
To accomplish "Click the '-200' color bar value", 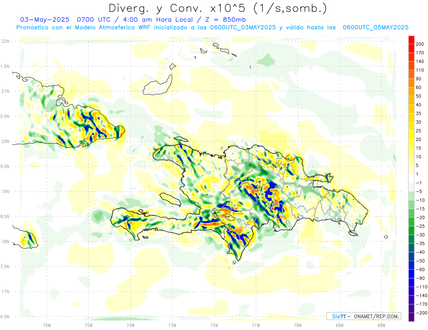I will tap(422, 313).
